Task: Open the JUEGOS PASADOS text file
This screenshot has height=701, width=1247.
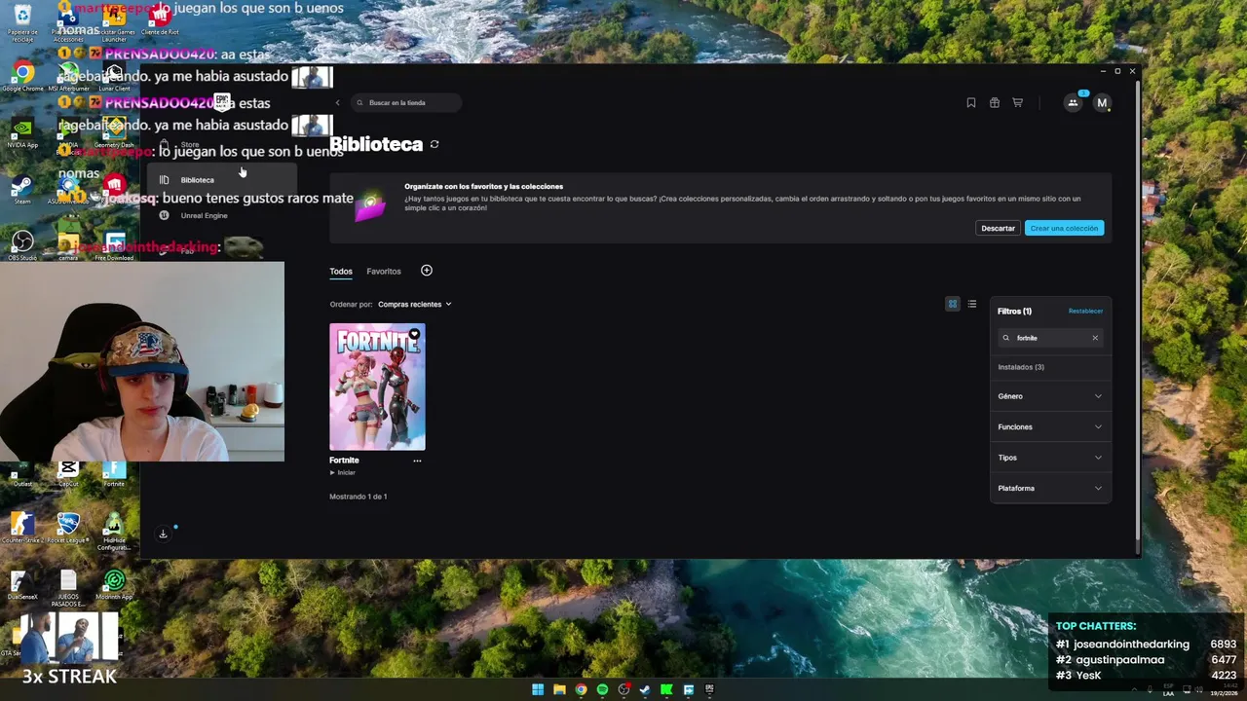Action: 68,588
